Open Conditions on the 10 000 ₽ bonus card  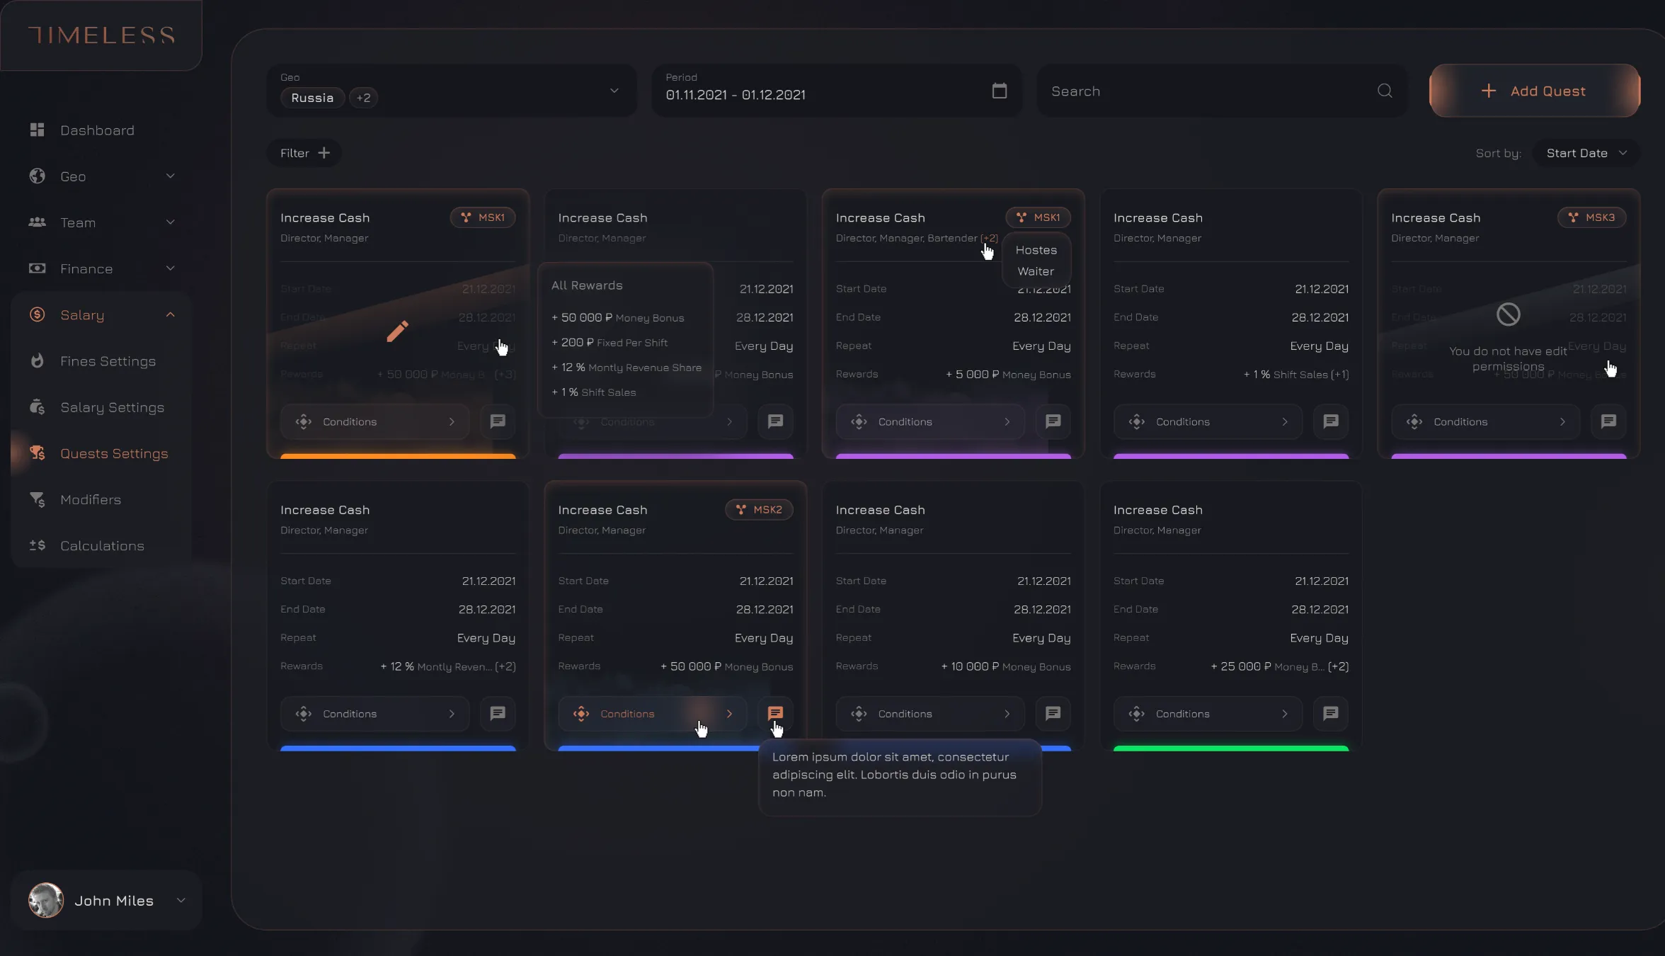click(x=929, y=713)
